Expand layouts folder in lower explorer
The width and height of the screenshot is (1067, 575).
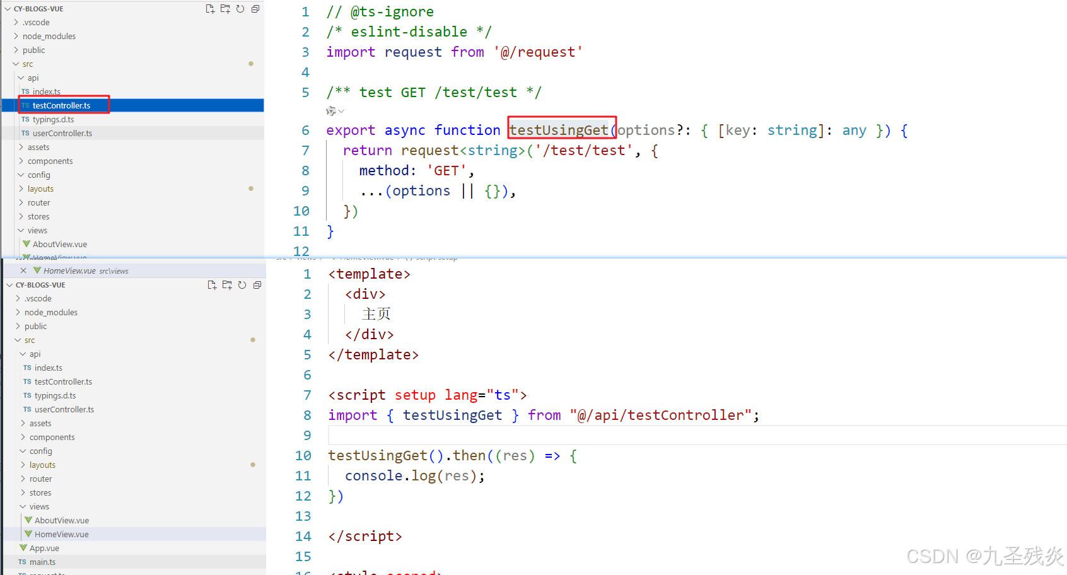pos(135,465)
